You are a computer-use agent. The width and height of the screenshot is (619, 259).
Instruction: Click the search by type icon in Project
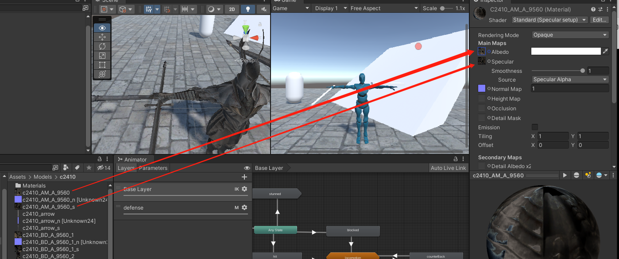click(x=66, y=168)
